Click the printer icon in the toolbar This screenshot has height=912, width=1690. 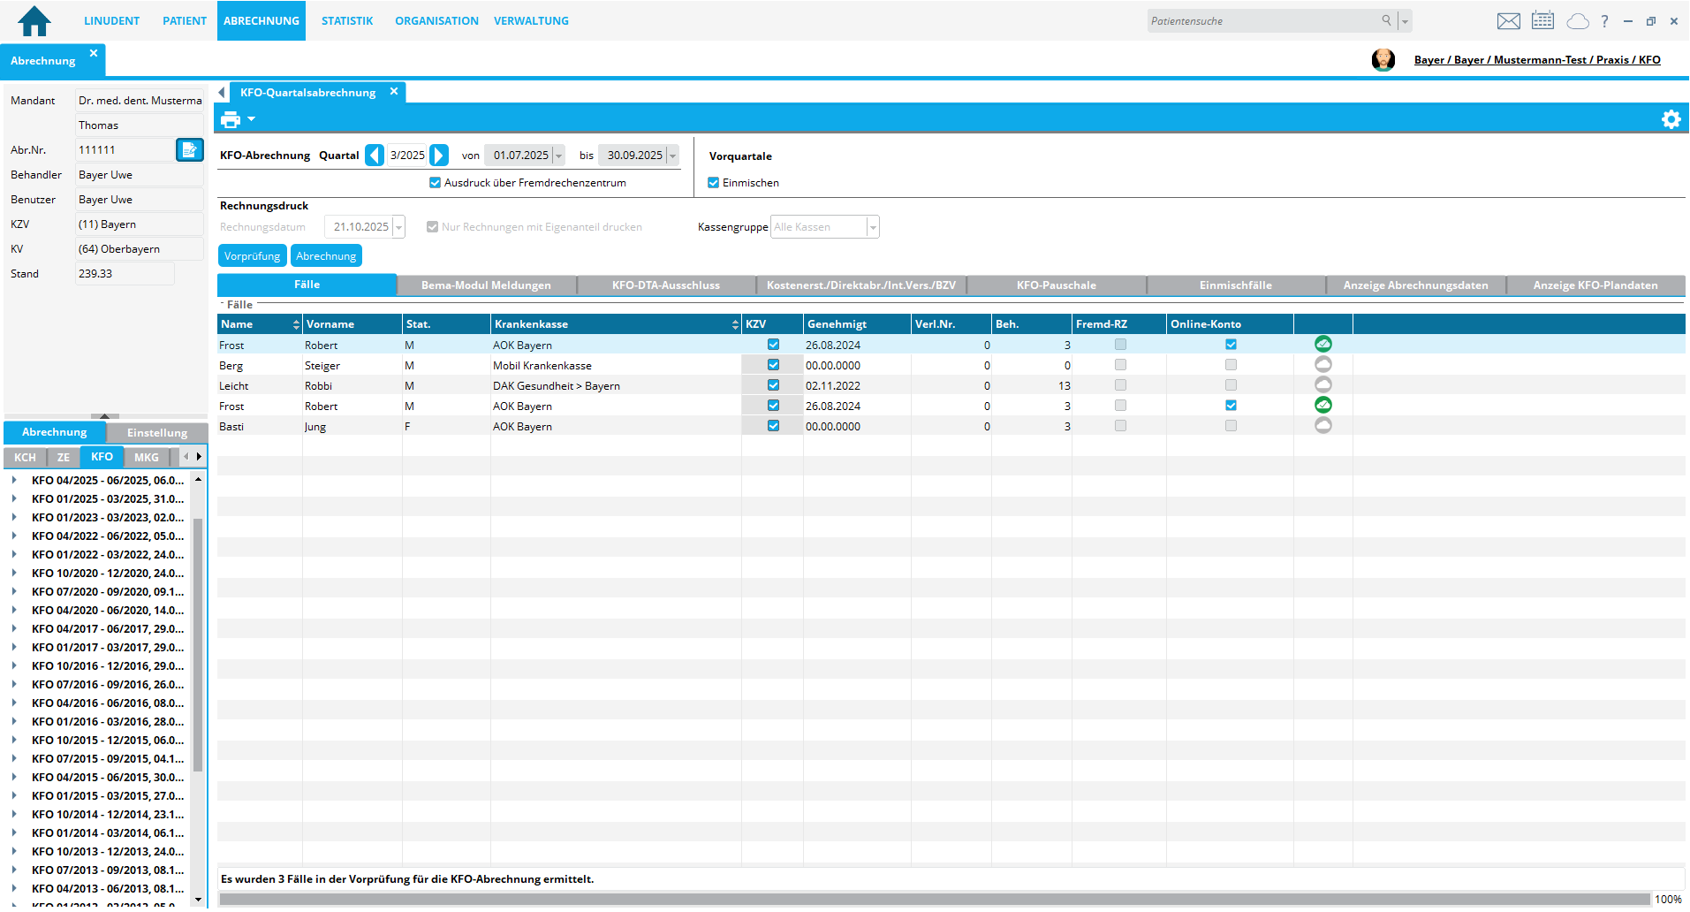pos(231,119)
